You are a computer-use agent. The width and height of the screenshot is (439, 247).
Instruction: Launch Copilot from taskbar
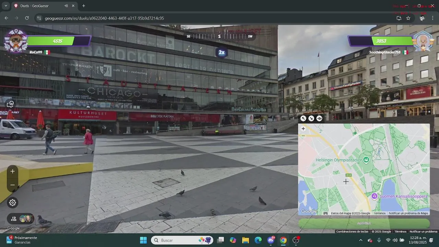(233, 240)
